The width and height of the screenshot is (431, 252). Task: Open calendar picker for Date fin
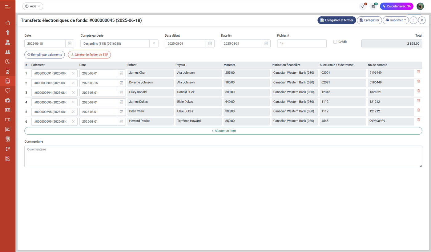(266, 43)
